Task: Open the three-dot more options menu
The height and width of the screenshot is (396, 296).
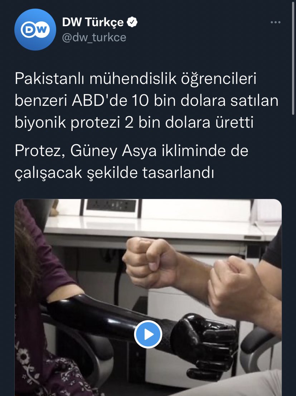Action: 275,23
